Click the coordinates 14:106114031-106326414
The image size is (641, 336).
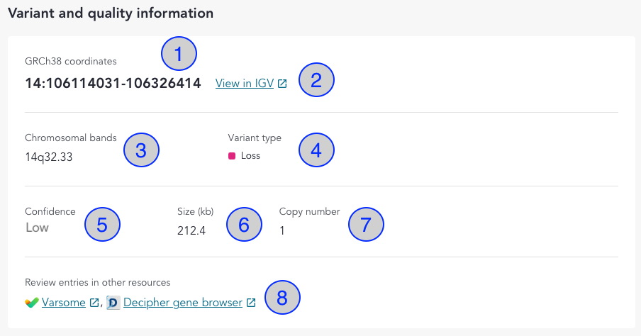pyautogui.click(x=113, y=83)
